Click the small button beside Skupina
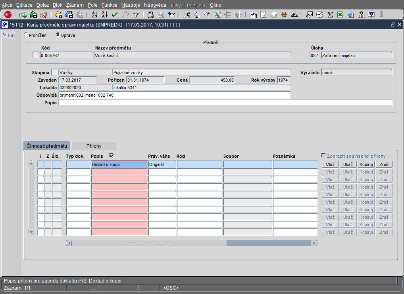 pos(55,73)
